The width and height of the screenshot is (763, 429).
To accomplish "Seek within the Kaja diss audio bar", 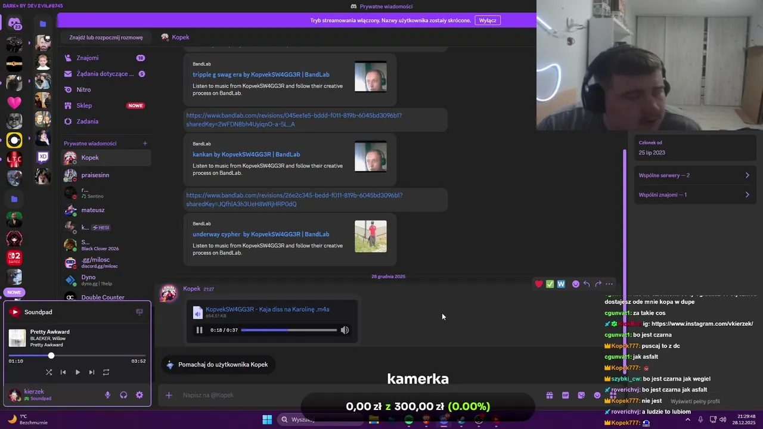I will [289, 330].
